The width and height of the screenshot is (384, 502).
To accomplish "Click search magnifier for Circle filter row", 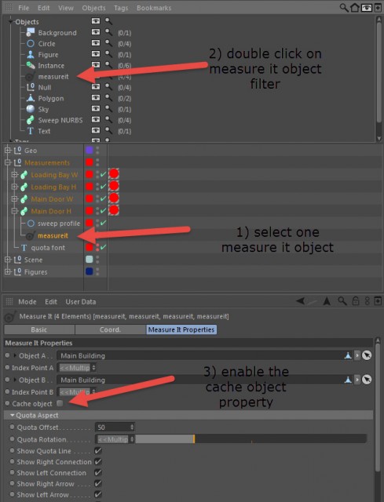I will tap(108, 43).
